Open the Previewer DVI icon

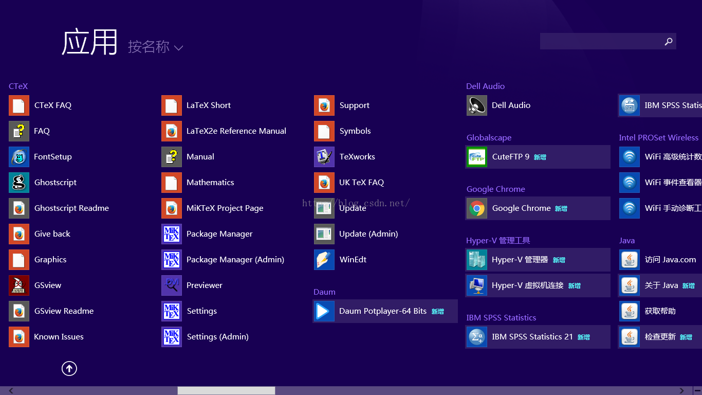tap(172, 285)
